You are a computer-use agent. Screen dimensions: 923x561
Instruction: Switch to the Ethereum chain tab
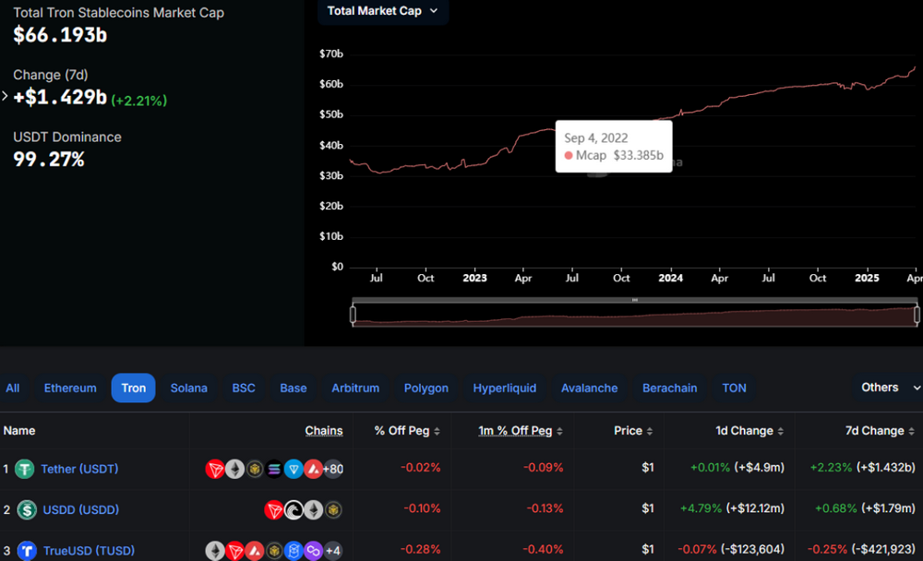click(70, 388)
